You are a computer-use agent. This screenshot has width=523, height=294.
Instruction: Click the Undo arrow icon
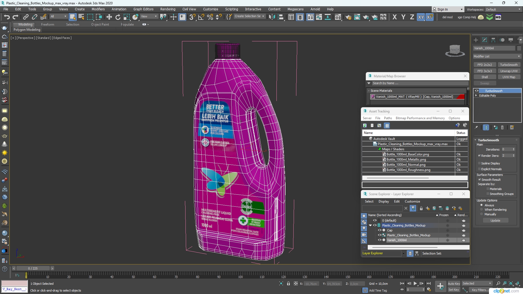(x=7, y=17)
